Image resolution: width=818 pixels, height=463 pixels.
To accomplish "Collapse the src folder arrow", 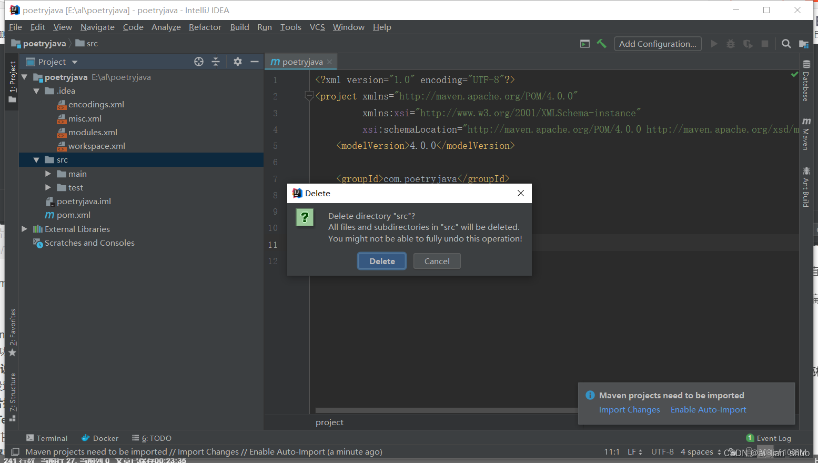I will (x=36, y=160).
